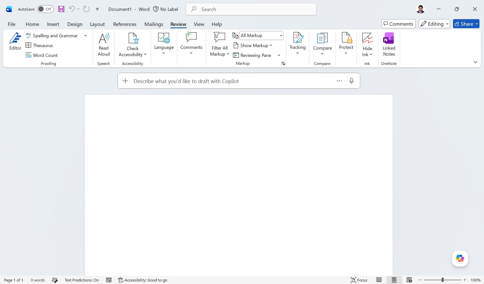Open the Editor proofing tool
This screenshot has height=284, width=484.
pyautogui.click(x=15, y=42)
